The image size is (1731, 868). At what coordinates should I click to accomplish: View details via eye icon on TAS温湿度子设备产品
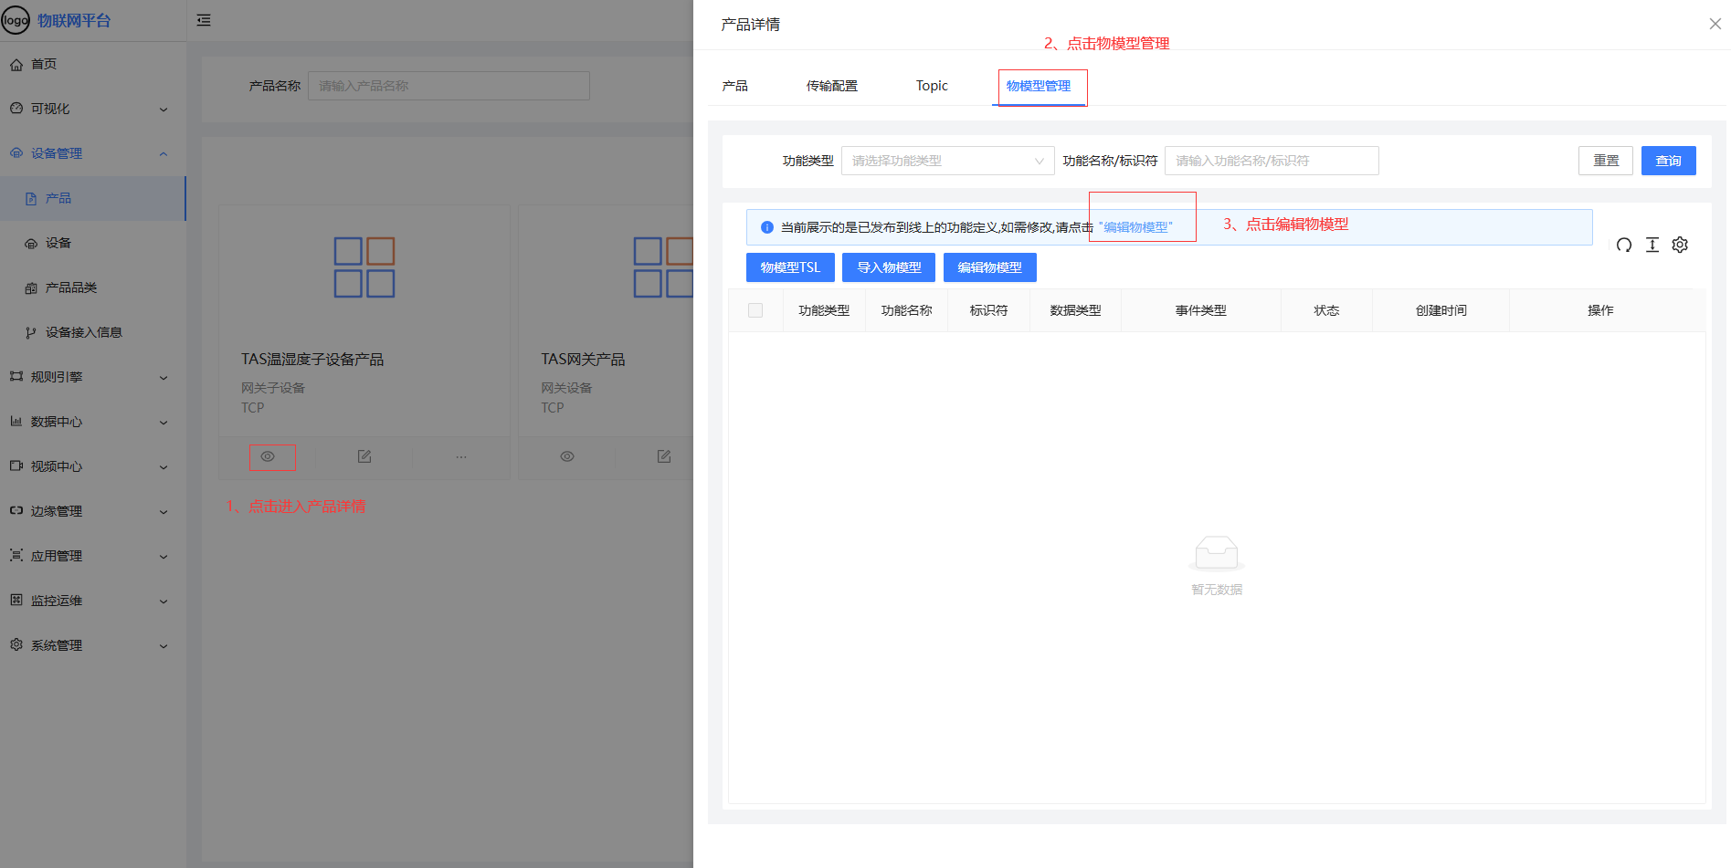pos(268,456)
